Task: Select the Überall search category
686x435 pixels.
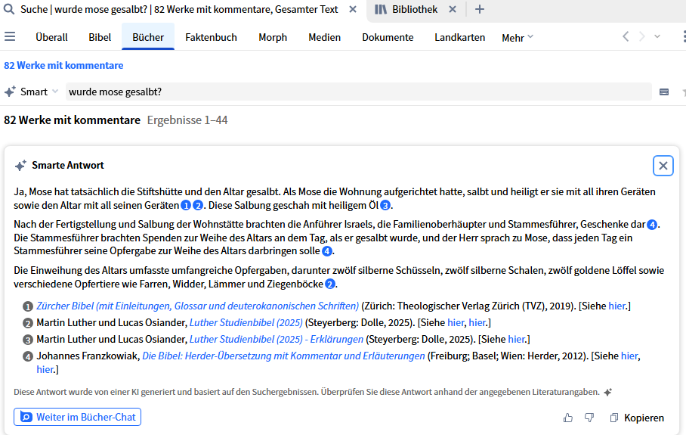Action: point(51,37)
